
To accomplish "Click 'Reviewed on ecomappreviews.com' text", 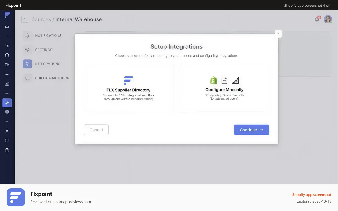I will [x=61, y=202].
